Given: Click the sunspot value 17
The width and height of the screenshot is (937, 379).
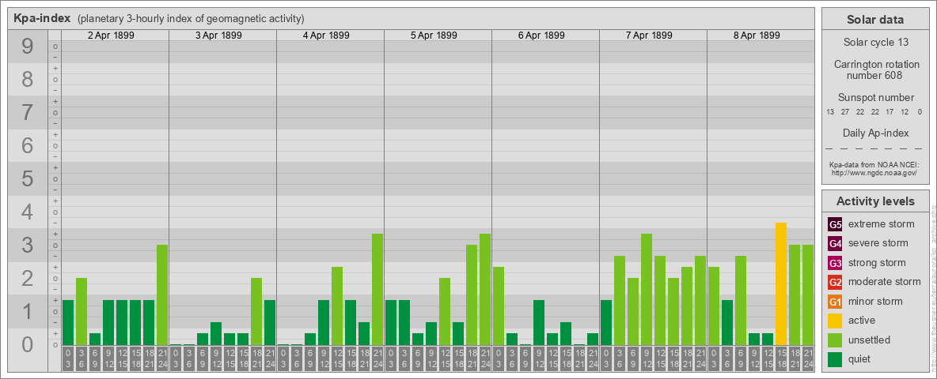Looking at the screenshot, I should click(x=890, y=112).
